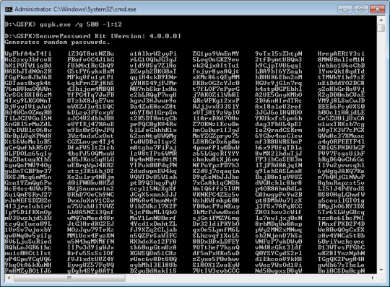Click the horizontal scrollbar right arrow
This screenshot has width=390, height=287.
point(373,278)
